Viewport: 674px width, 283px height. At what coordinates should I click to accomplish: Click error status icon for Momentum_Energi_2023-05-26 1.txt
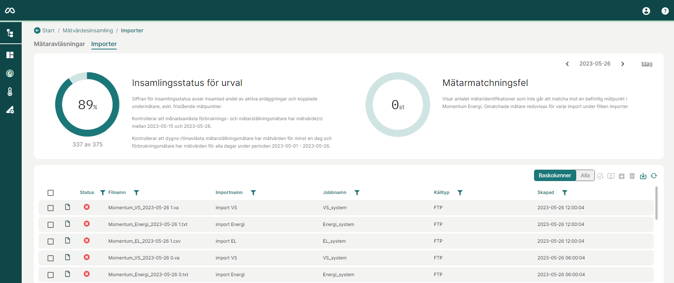tap(87, 224)
